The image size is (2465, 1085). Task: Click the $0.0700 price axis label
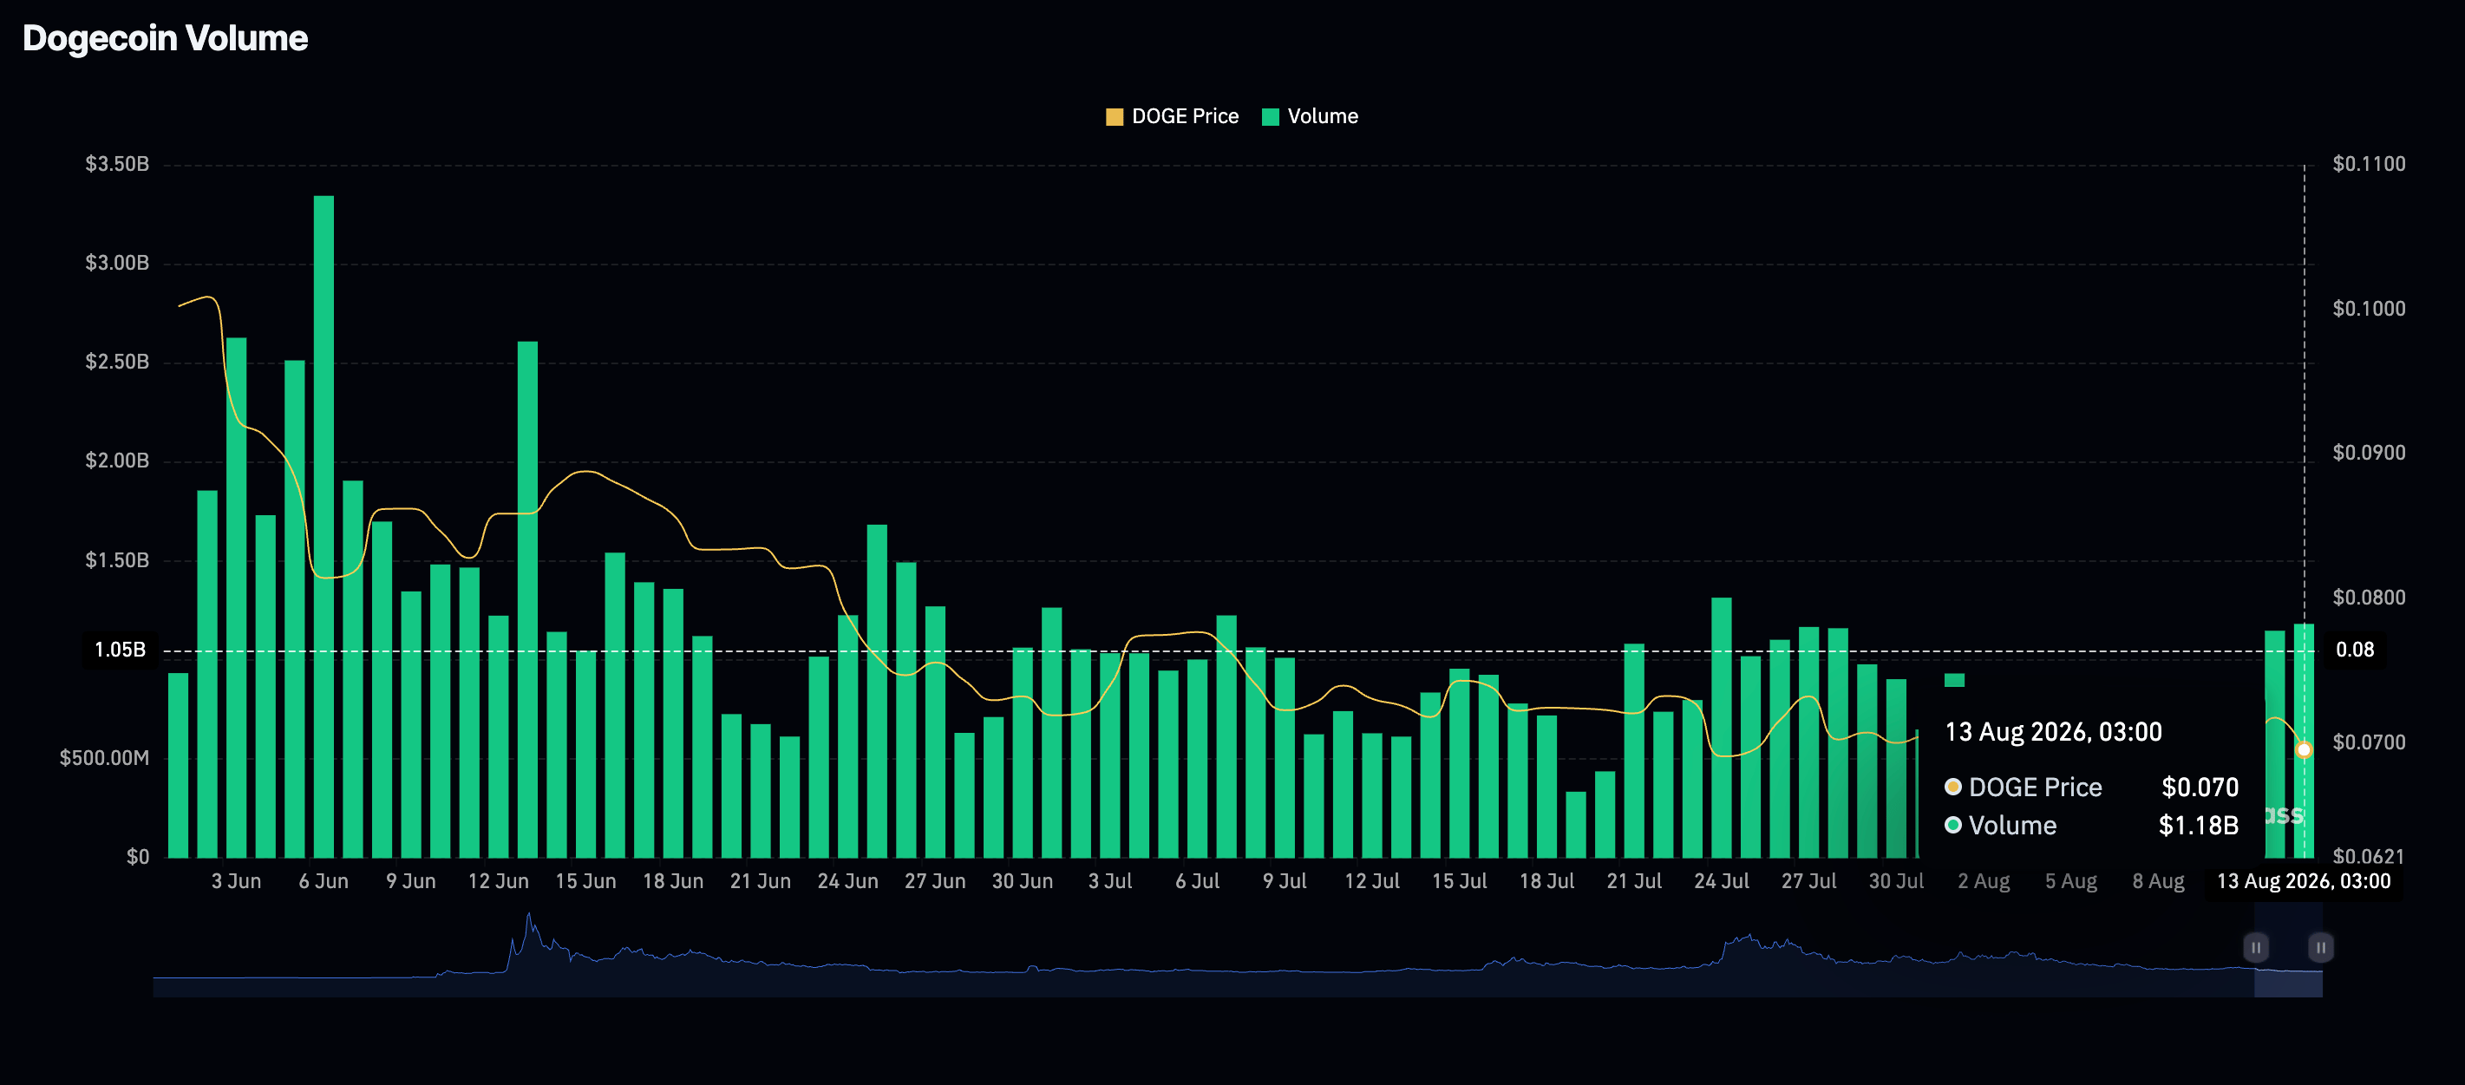pyautogui.click(x=2369, y=742)
